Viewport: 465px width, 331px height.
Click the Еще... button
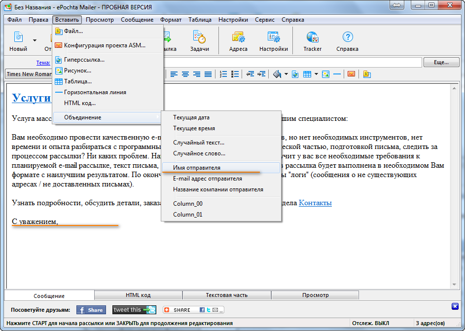(x=441, y=63)
